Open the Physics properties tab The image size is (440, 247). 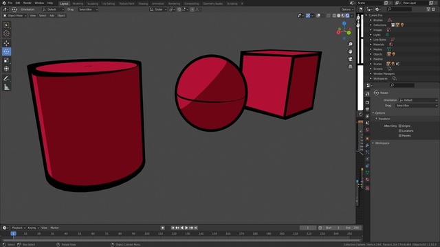pyautogui.click(x=367, y=159)
